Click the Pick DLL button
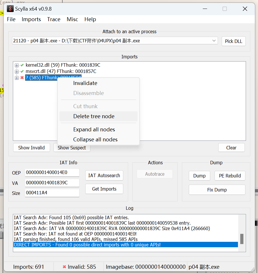This screenshot has height=273, width=258. coord(233,41)
